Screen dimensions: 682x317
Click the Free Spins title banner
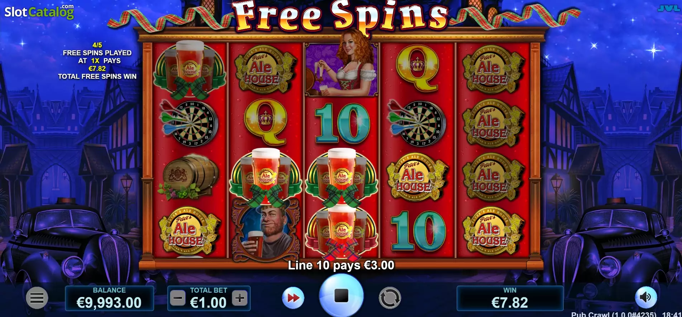[x=341, y=16]
